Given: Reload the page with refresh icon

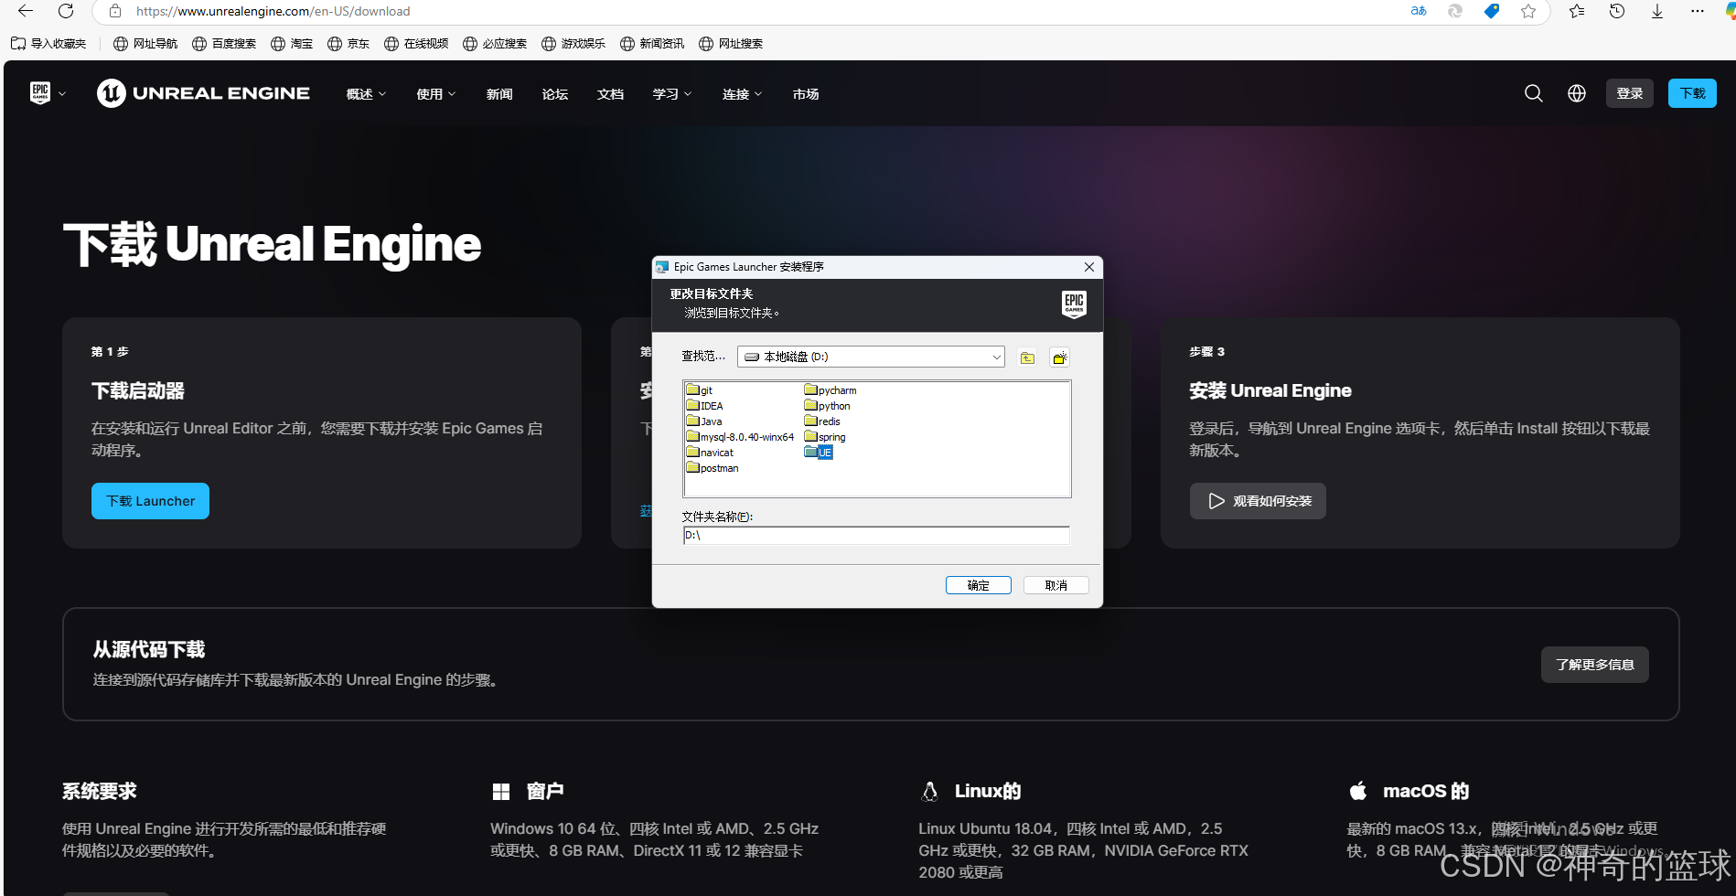Looking at the screenshot, I should coord(66,11).
